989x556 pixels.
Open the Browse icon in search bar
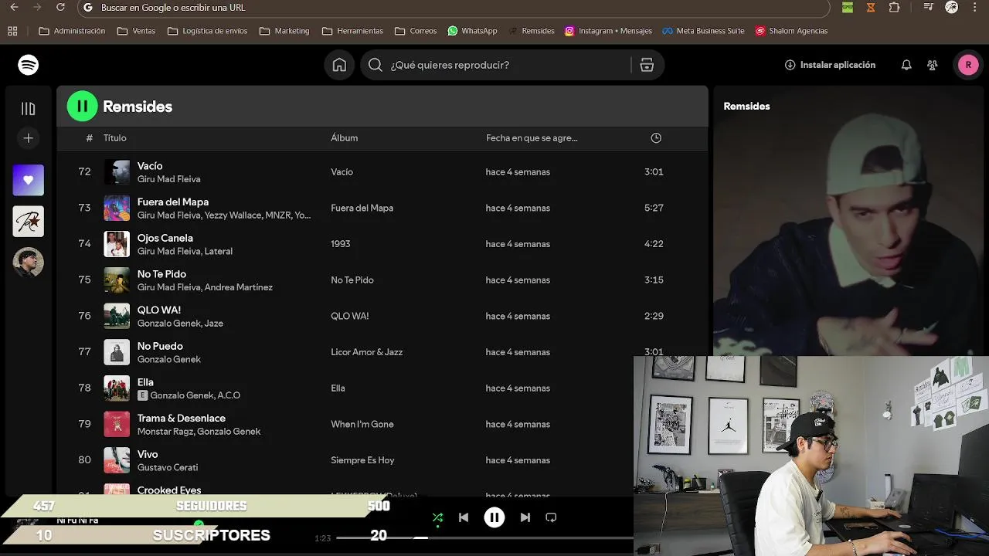647,65
